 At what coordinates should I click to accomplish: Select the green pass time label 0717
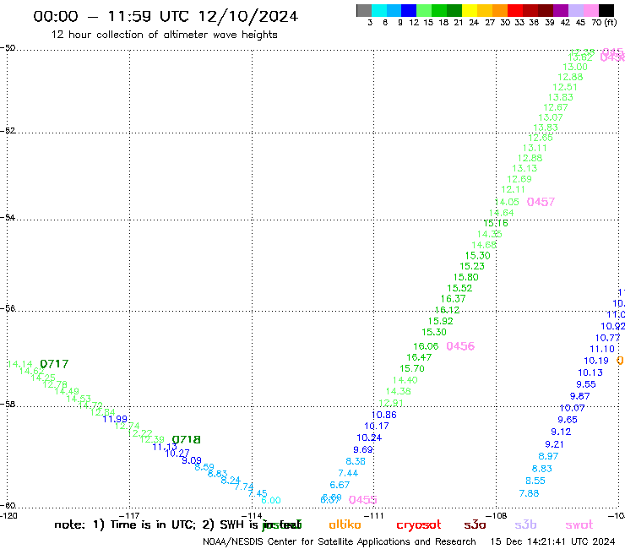coord(54,364)
